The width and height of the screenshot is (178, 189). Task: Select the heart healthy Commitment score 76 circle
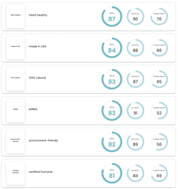pos(159,17)
